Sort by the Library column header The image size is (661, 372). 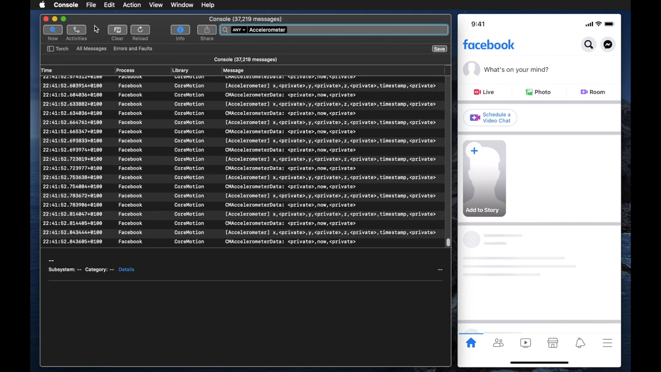point(197,70)
